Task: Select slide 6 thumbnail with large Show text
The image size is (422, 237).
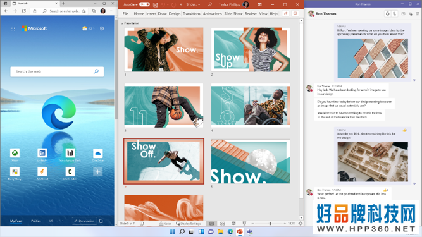Action: (x=251, y=161)
